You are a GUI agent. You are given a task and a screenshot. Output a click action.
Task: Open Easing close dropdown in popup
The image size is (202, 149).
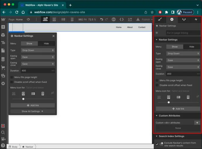click(x=38, y=64)
